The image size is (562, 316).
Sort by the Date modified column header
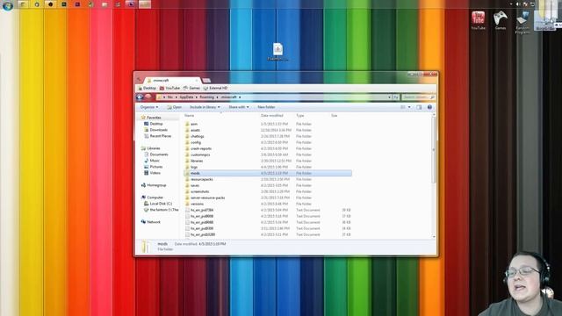pyautogui.click(x=272, y=116)
